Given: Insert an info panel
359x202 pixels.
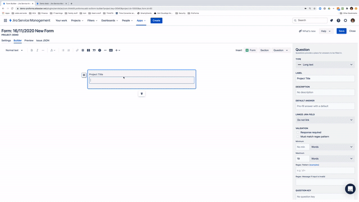Looking at the screenshot, I should click(x=100, y=50).
